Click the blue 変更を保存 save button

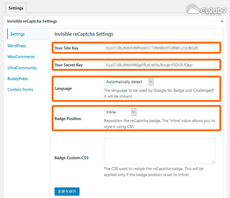coord(67,192)
